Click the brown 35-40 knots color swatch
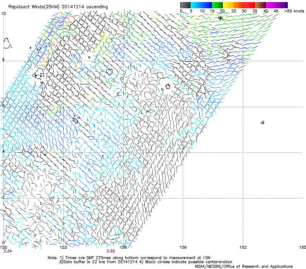 (x=261, y=5)
